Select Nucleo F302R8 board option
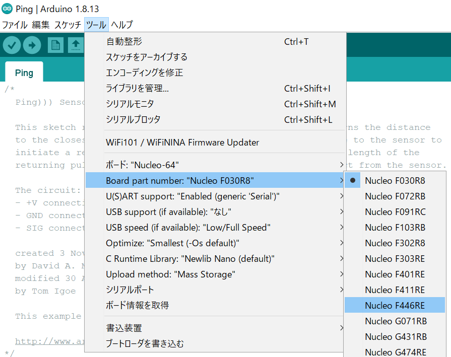This screenshot has height=357, width=451. click(395, 243)
